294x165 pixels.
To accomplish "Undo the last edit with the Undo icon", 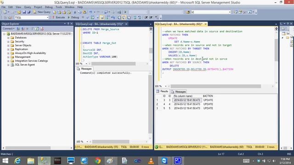I will 90,12.
